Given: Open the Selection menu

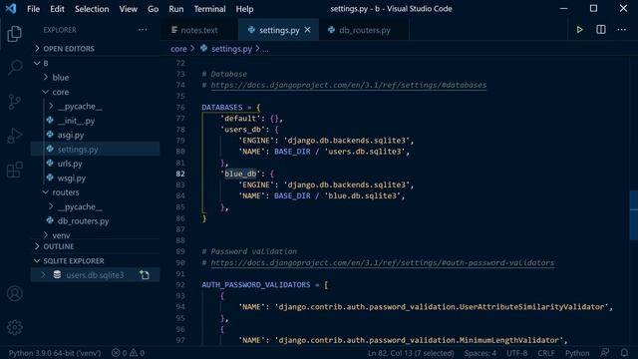Looking at the screenshot, I should pyautogui.click(x=92, y=9).
